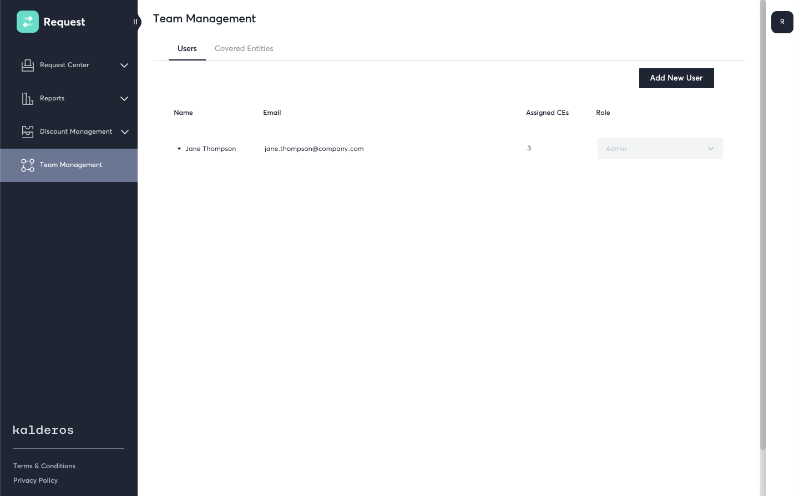Click the vertical page scrollbar
799x496 pixels.
point(763,225)
